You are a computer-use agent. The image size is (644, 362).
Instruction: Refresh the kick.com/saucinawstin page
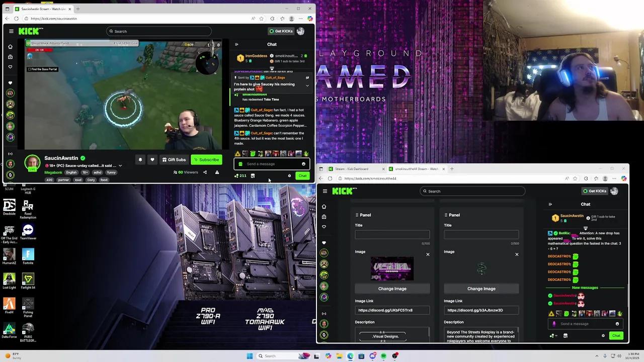[16, 19]
